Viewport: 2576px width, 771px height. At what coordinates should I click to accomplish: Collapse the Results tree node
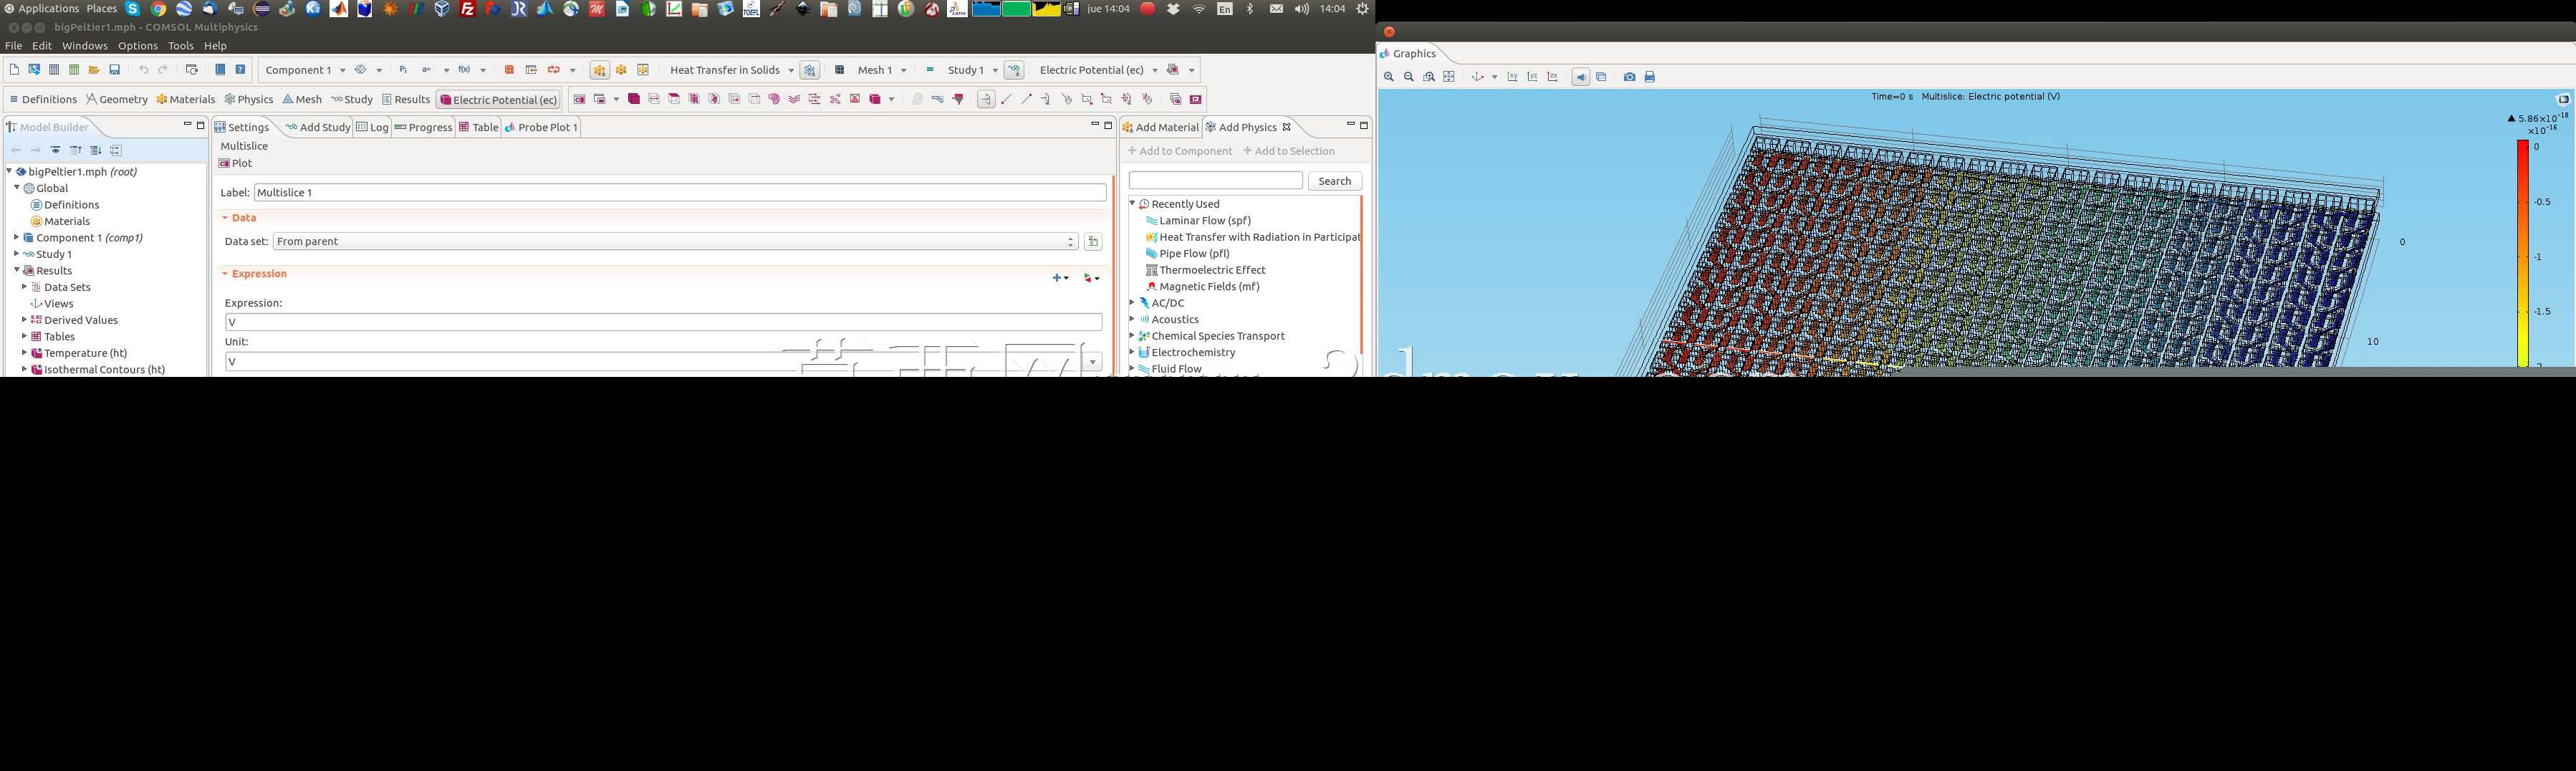point(16,270)
